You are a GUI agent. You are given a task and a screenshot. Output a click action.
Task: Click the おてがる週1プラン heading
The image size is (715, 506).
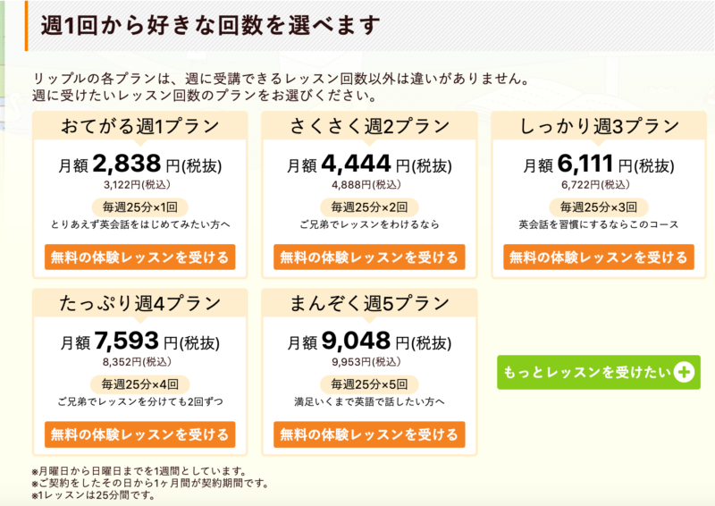[x=139, y=126]
